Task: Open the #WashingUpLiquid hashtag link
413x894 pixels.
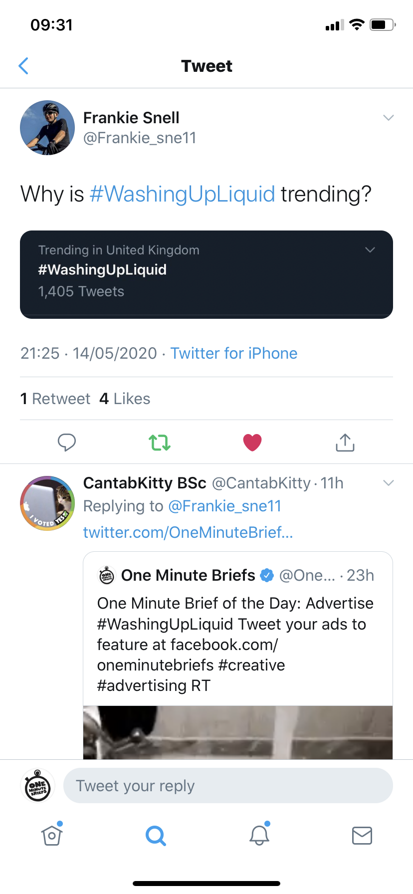Action: pyautogui.click(x=183, y=194)
